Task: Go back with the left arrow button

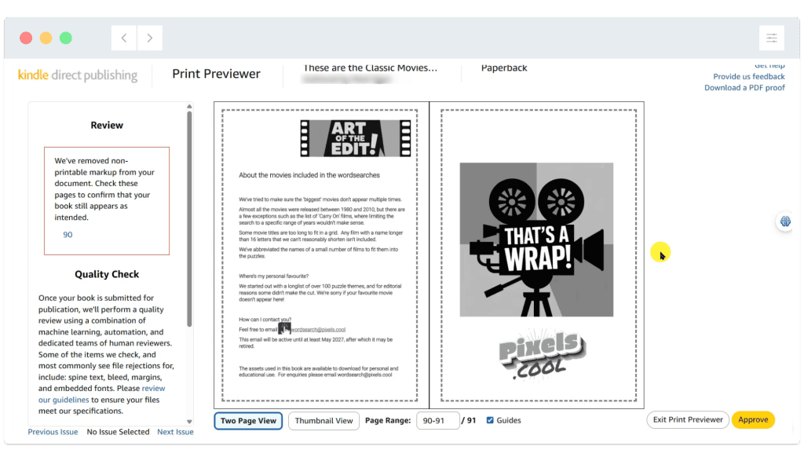Action: coord(123,38)
